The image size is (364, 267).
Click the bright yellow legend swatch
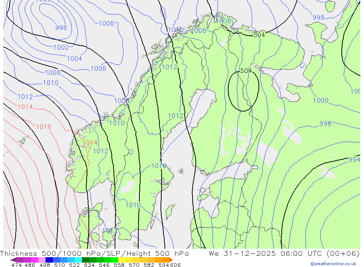(x=122, y=260)
